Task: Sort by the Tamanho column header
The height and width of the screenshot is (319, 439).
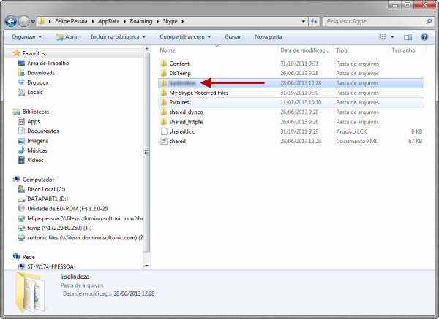Action: pos(403,50)
